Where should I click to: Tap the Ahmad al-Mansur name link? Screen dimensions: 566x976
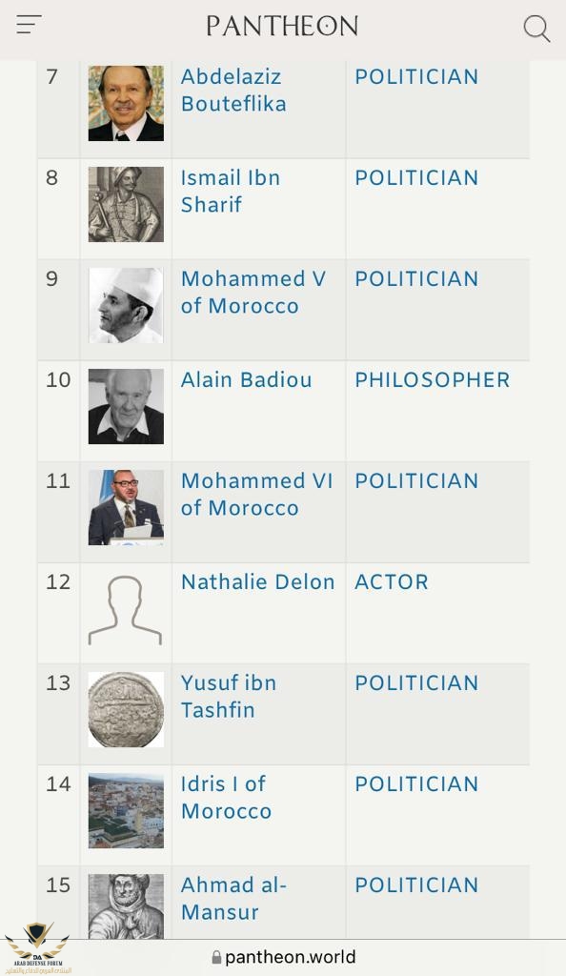tap(233, 898)
